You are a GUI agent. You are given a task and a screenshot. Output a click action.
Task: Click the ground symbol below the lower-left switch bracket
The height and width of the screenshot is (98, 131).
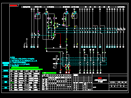[54, 68]
